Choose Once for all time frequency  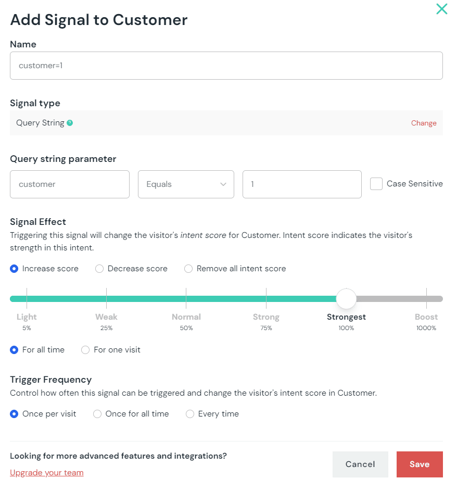pyautogui.click(x=97, y=414)
